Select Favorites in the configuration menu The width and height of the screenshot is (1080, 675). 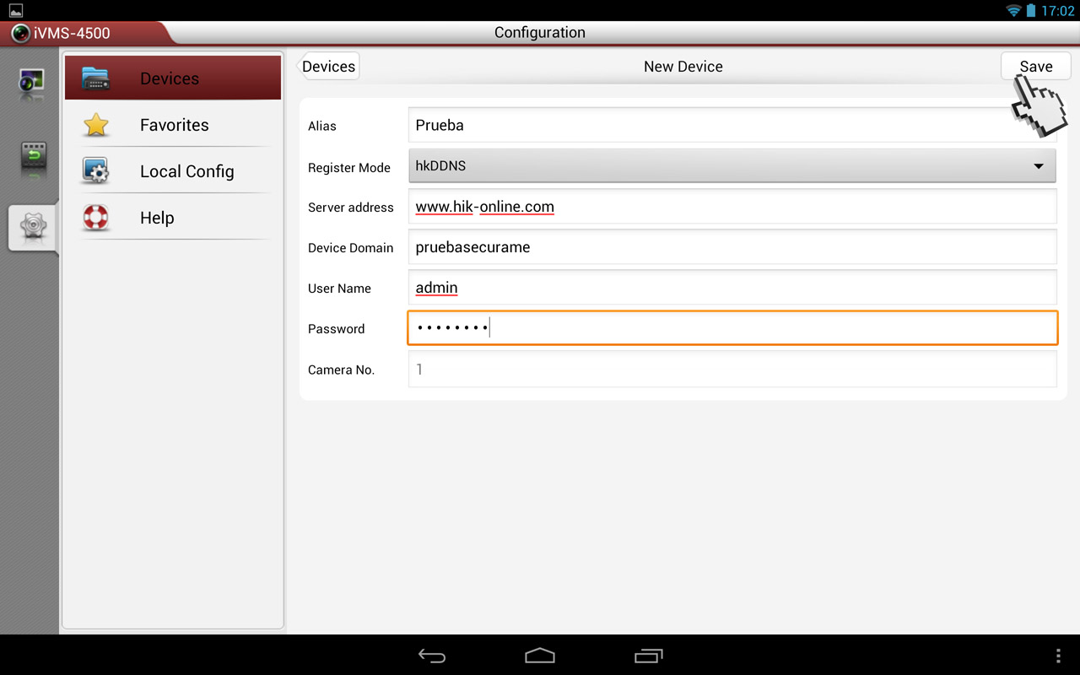coord(173,125)
